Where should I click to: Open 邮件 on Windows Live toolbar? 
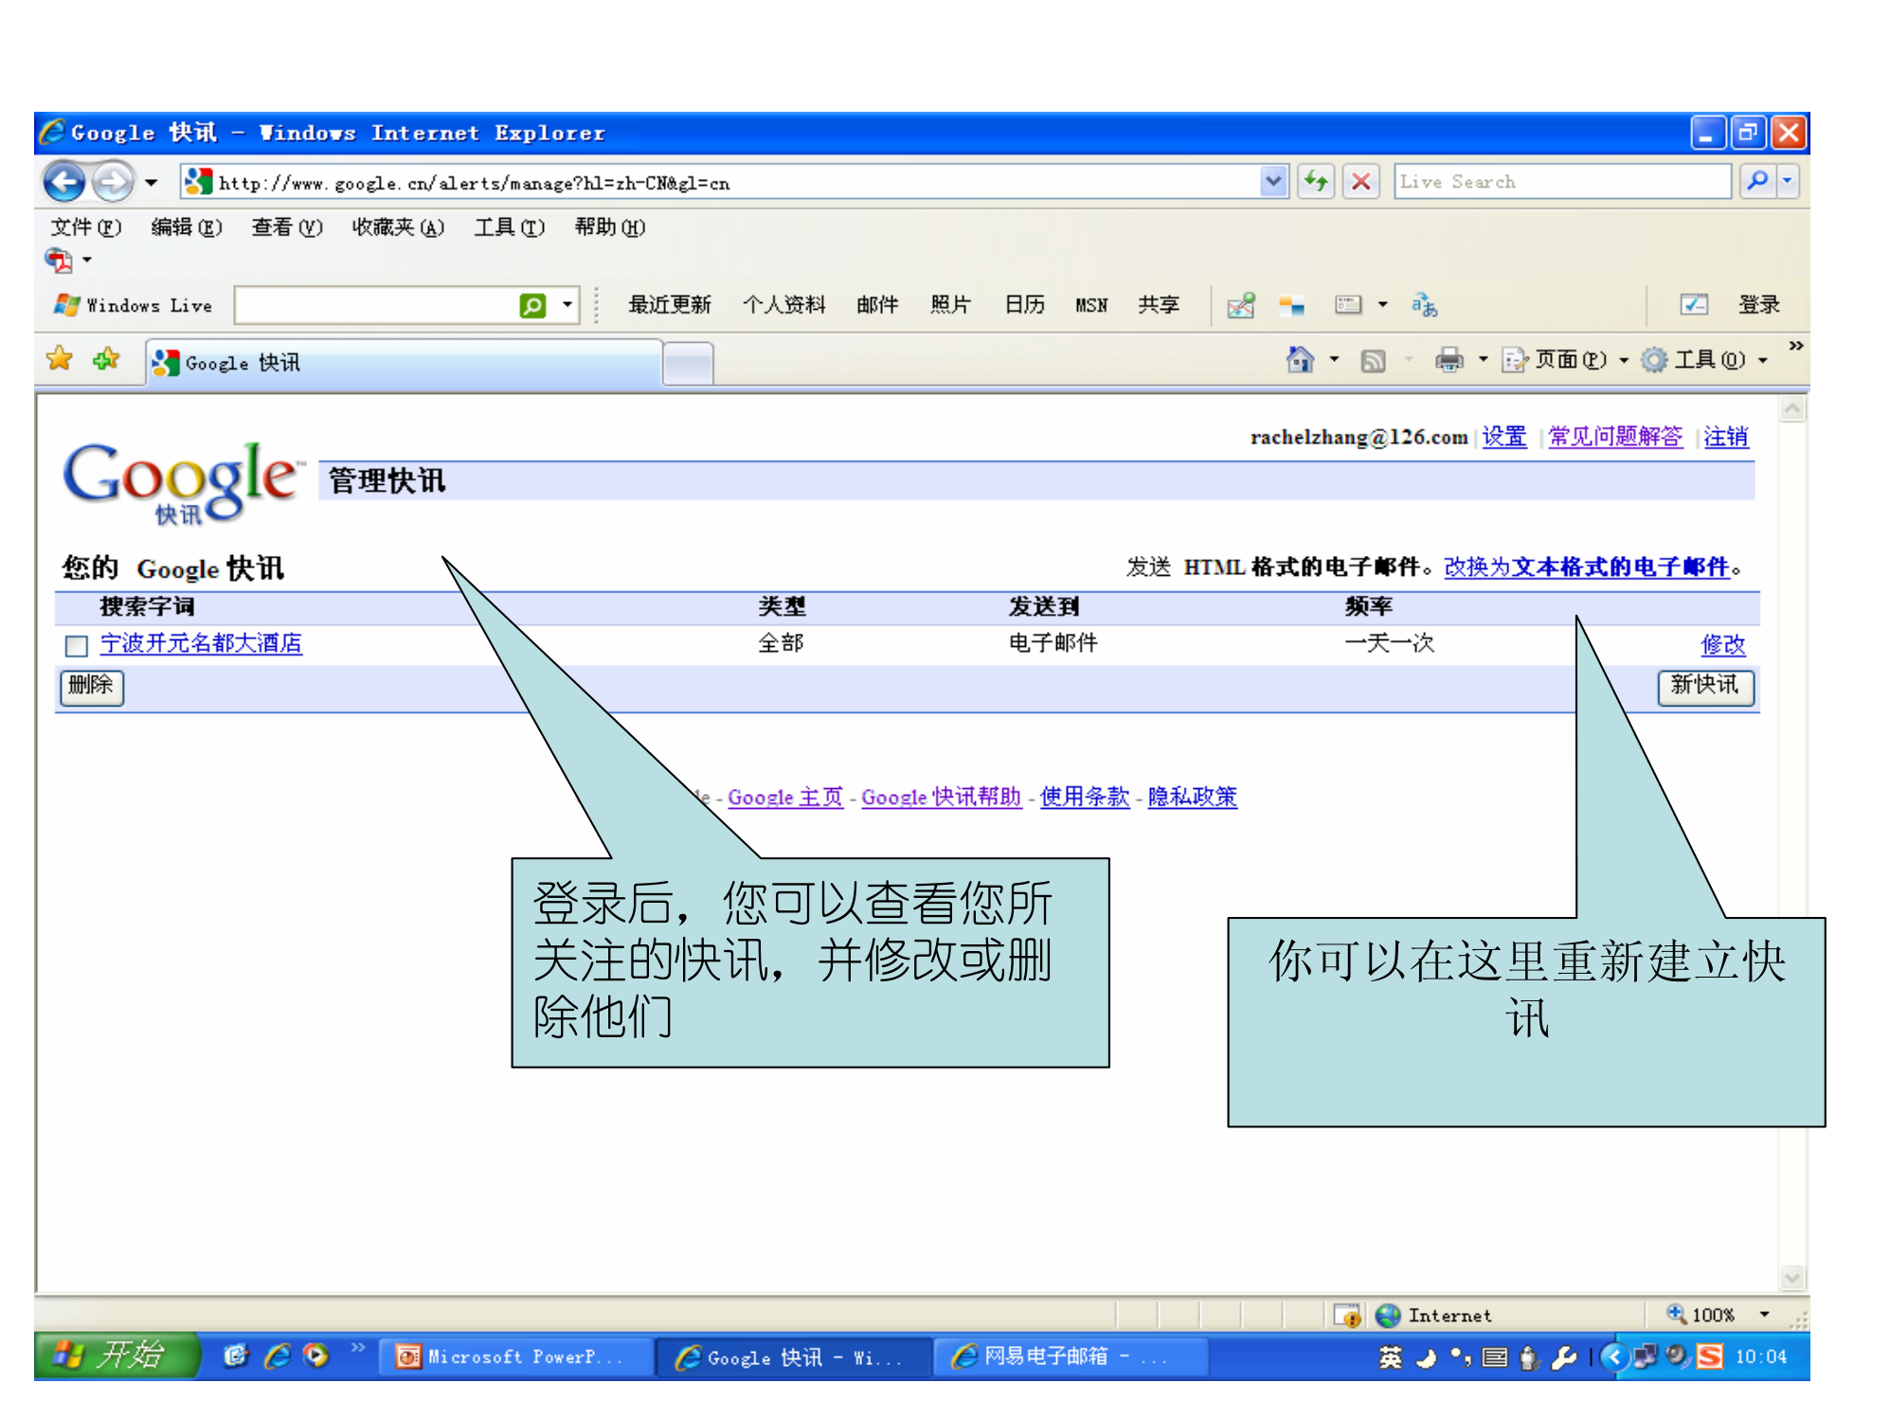[x=877, y=305]
